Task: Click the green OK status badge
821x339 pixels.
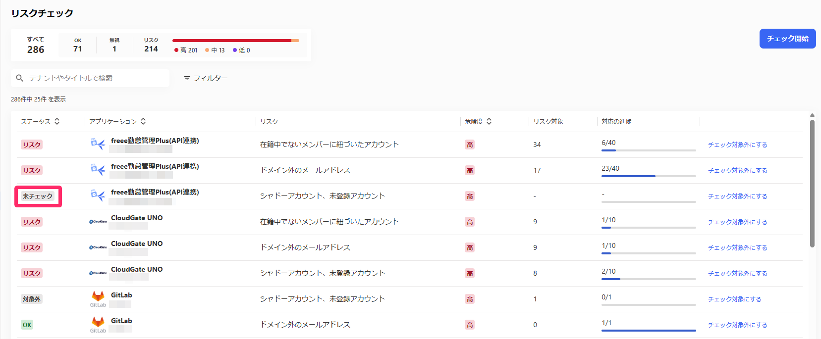Action: [x=27, y=325]
